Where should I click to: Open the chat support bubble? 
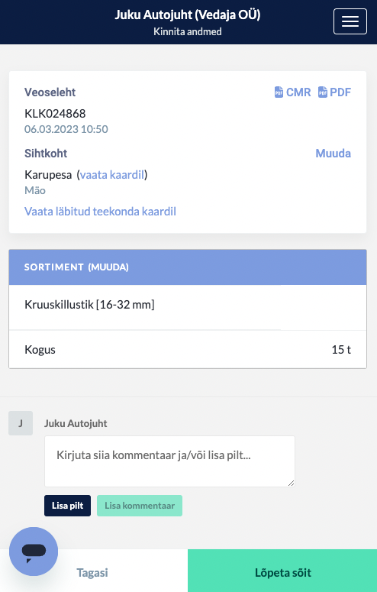[34, 552]
